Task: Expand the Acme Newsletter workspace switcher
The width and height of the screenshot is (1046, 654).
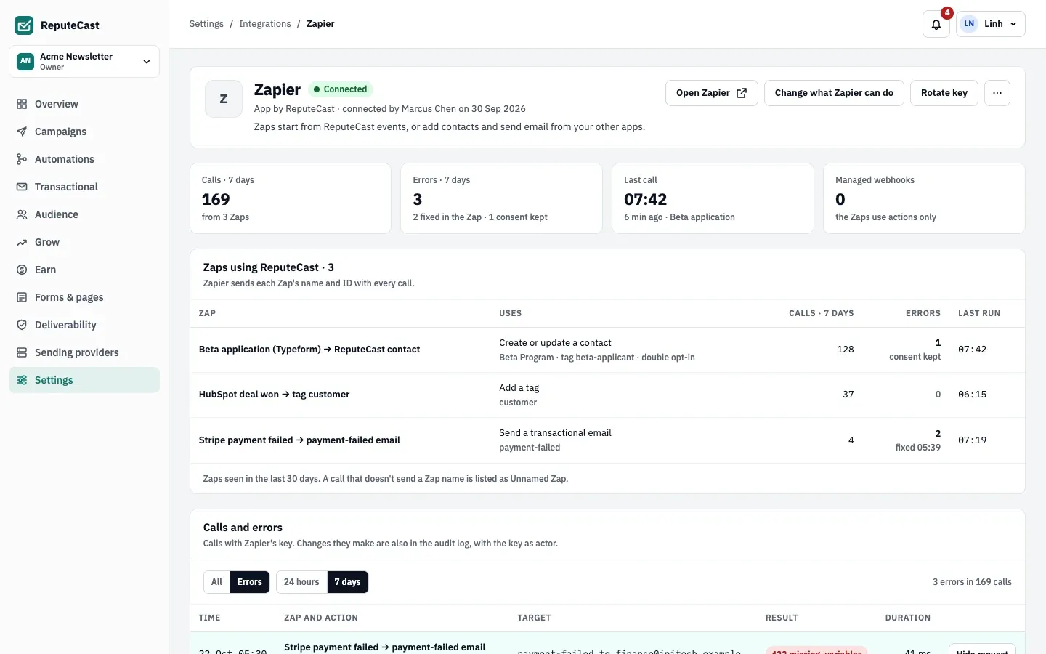Action: coord(84,62)
